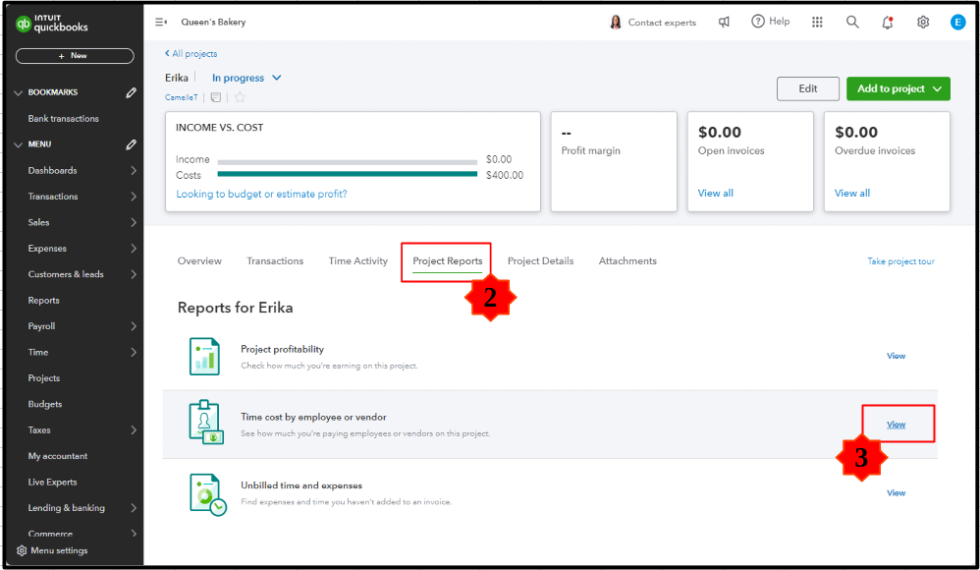
Task: Select the Project Reports tab
Action: click(x=448, y=260)
